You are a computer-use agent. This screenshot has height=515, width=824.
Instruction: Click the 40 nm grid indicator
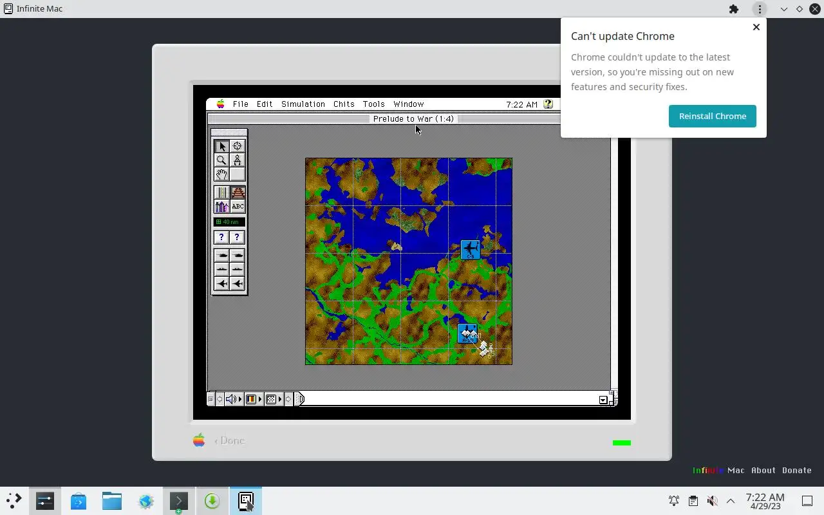[x=229, y=222]
